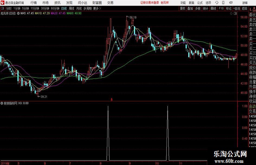Open the customer service headset icon

tap(217, 3)
